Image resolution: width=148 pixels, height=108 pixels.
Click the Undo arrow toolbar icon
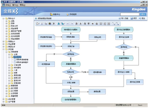(x=68, y=24)
